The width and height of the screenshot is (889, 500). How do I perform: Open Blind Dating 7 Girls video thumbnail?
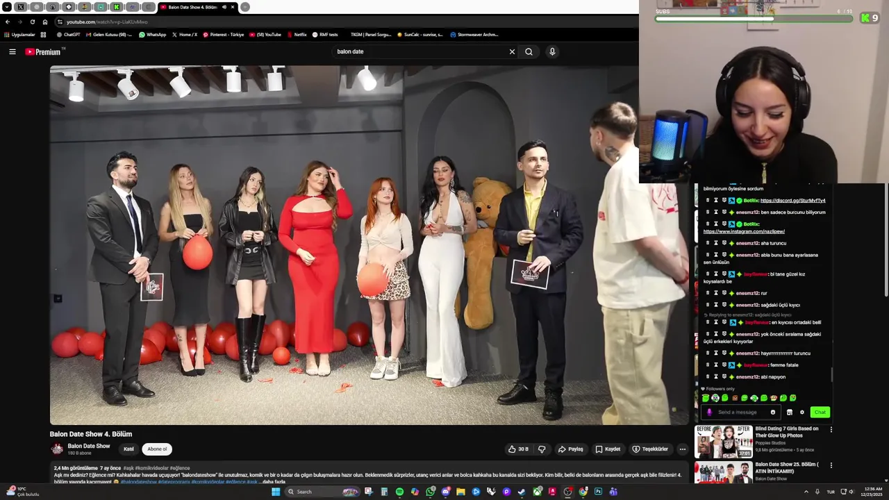[724, 442]
